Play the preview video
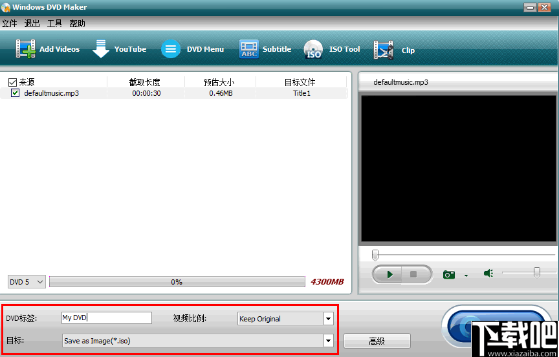This screenshot has width=559, height=357. (388, 274)
